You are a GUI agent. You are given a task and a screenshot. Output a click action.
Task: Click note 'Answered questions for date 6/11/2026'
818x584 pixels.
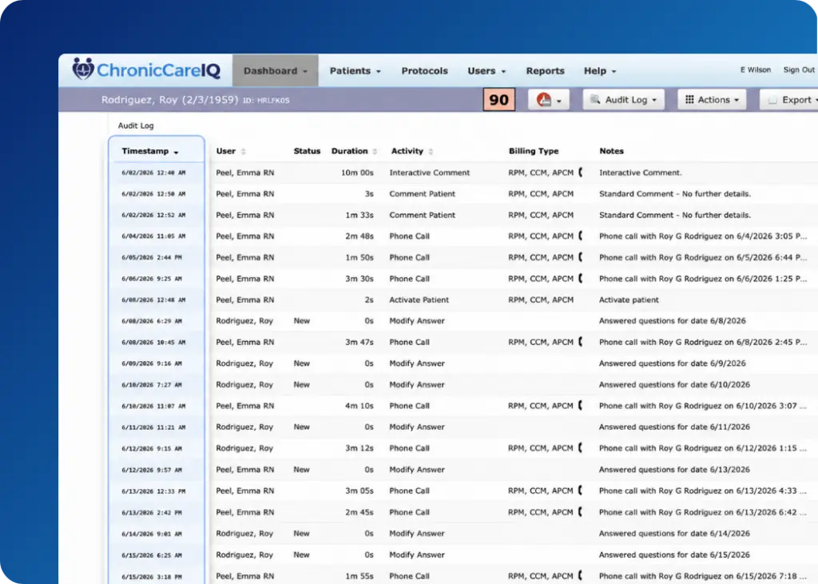(x=674, y=427)
